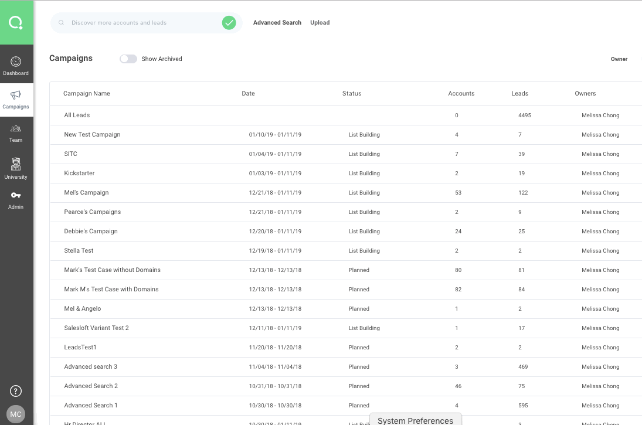642x425 pixels.
Task: Click the green logo icon at top-left
Action: pyautogui.click(x=16, y=23)
